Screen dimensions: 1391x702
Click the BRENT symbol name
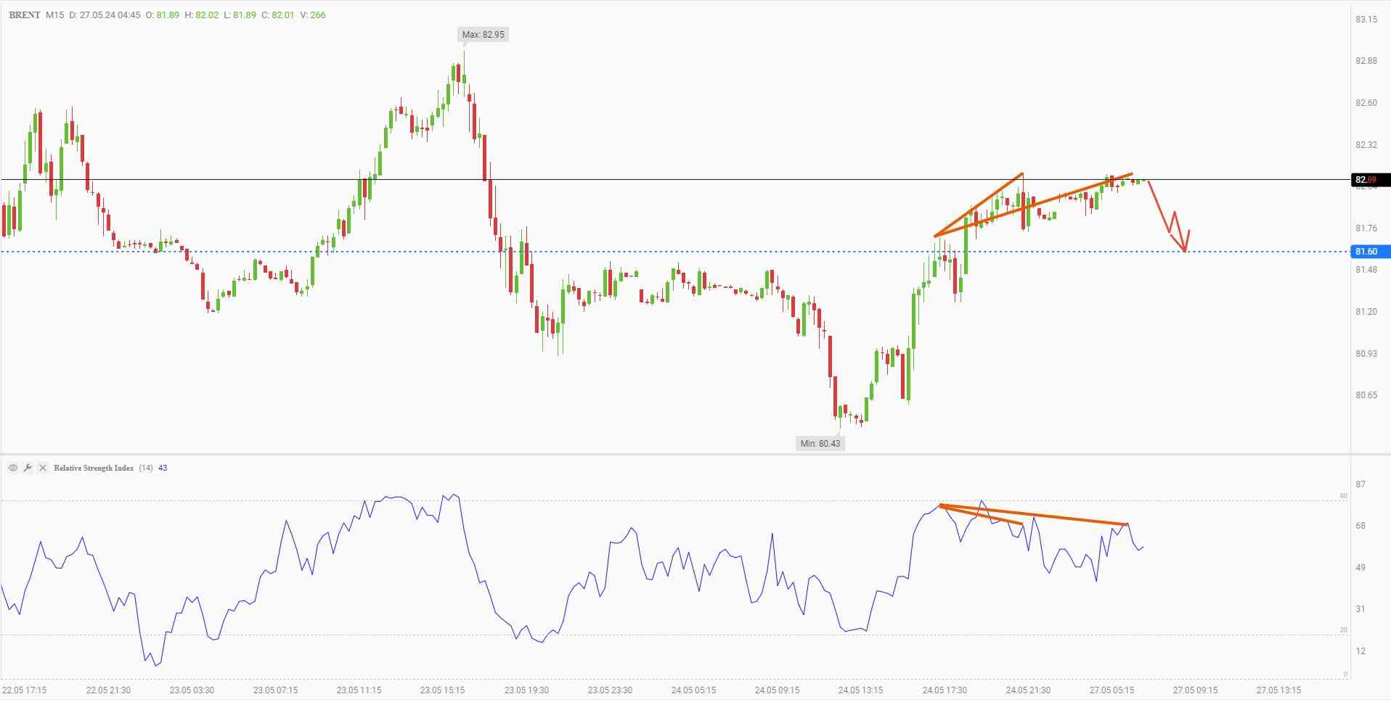[25, 15]
